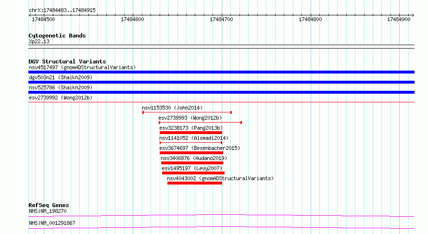This screenshot has height=234, width=428.
Task: Click ruler position 17484600
Action: pos(132,19)
